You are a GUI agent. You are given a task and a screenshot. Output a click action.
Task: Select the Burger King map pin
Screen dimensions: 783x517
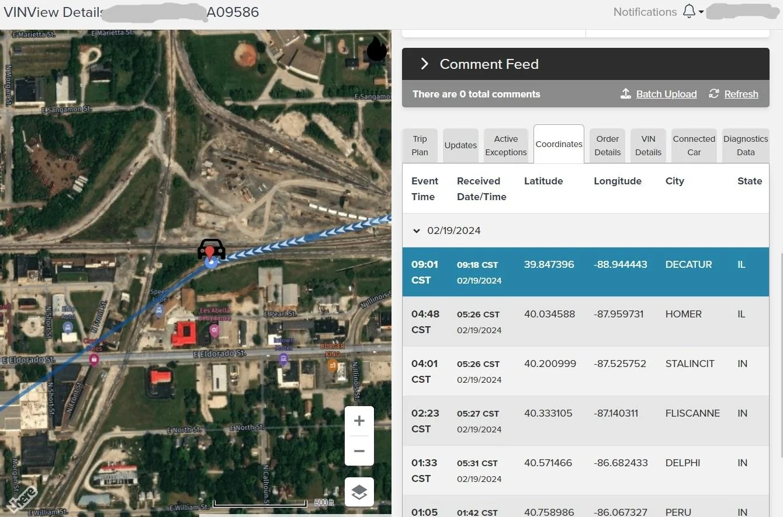click(x=332, y=365)
